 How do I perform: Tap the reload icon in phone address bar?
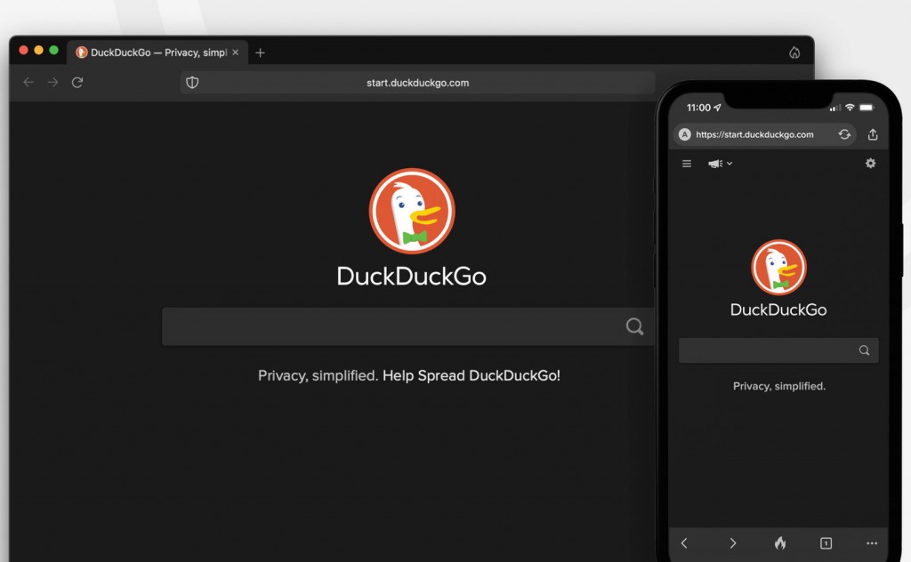tap(844, 134)
